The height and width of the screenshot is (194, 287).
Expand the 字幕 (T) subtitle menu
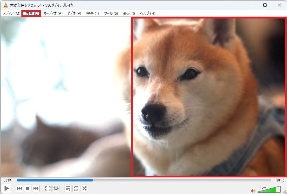tap(93, 13)
